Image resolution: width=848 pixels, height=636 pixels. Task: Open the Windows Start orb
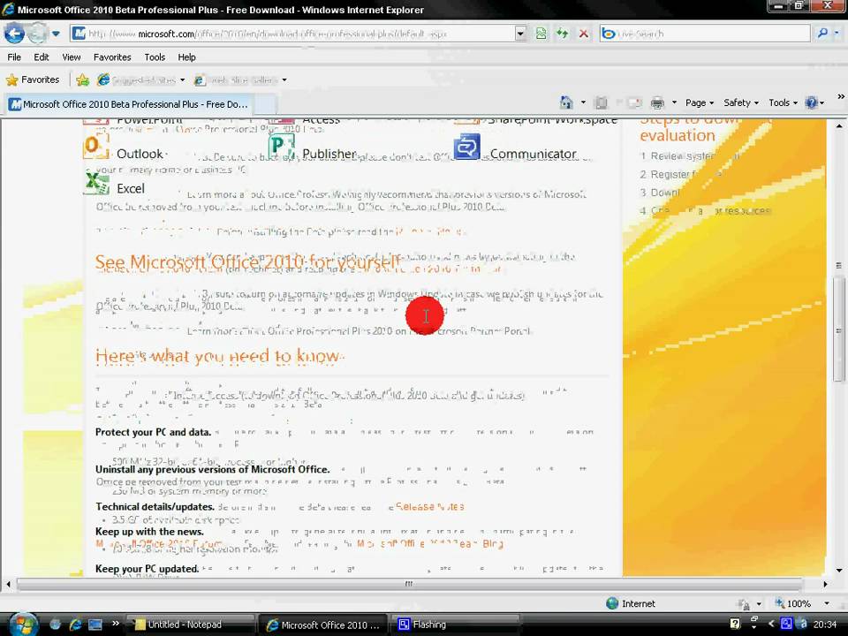(x=23, y=625)
